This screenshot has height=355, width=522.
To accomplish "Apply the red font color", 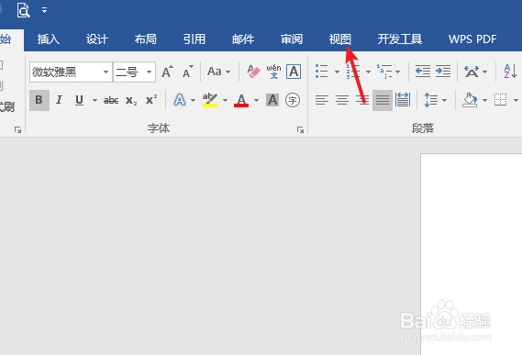I will (x=241, y=100).
